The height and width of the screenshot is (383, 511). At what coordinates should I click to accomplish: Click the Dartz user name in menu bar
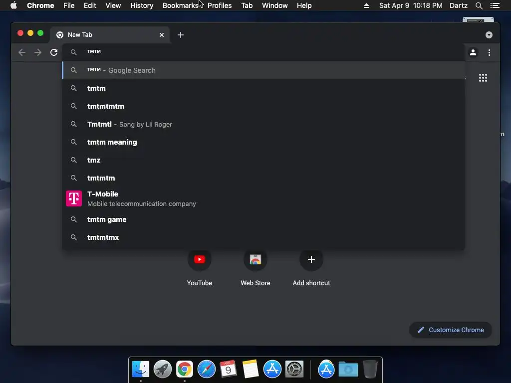(x=458, y=5)
